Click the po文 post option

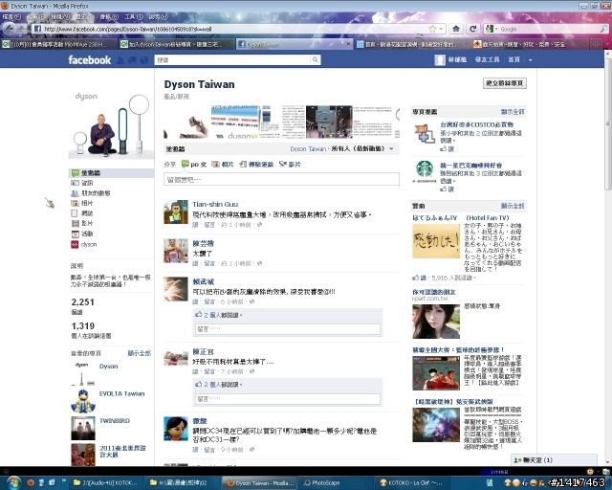(x=194, y=164)
